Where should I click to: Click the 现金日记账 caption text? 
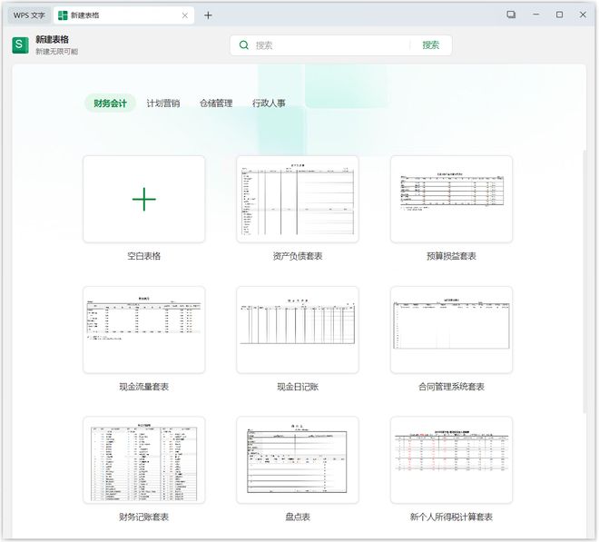(298, 387)
